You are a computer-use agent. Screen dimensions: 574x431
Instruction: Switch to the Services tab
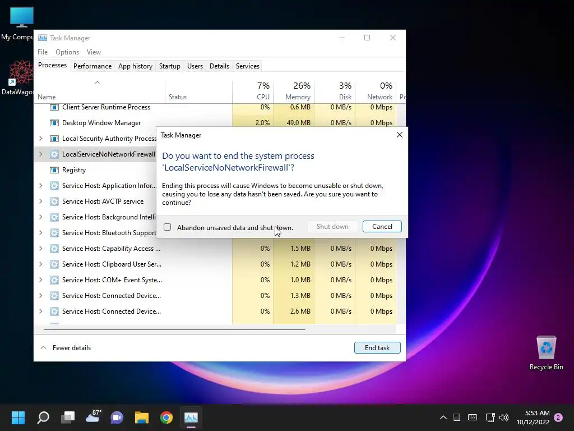[x=247, y=66]
